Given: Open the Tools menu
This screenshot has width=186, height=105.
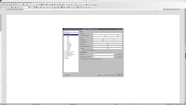Looking at the screenshot, I should [x=24, y=3].
